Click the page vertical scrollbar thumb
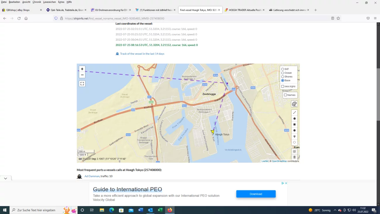 pos(378,94)
